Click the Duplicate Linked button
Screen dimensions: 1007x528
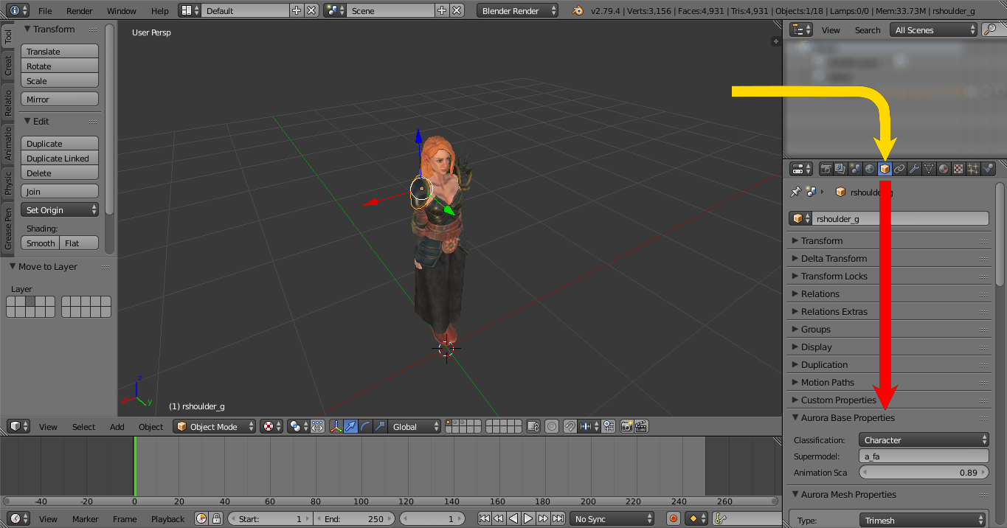tap(60, 158)
